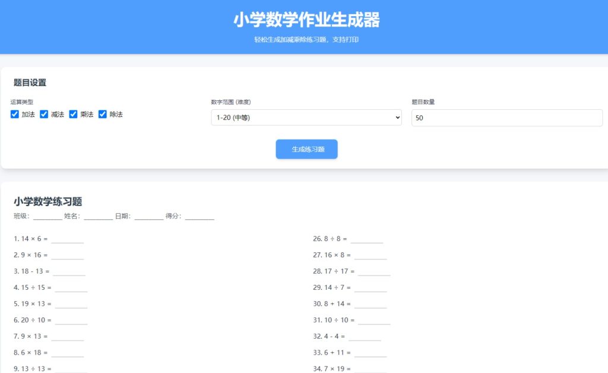The width and height of the screenshot is (608, 373).
Task: Click the 题目设置 section heading
Action: click(30, 83)
